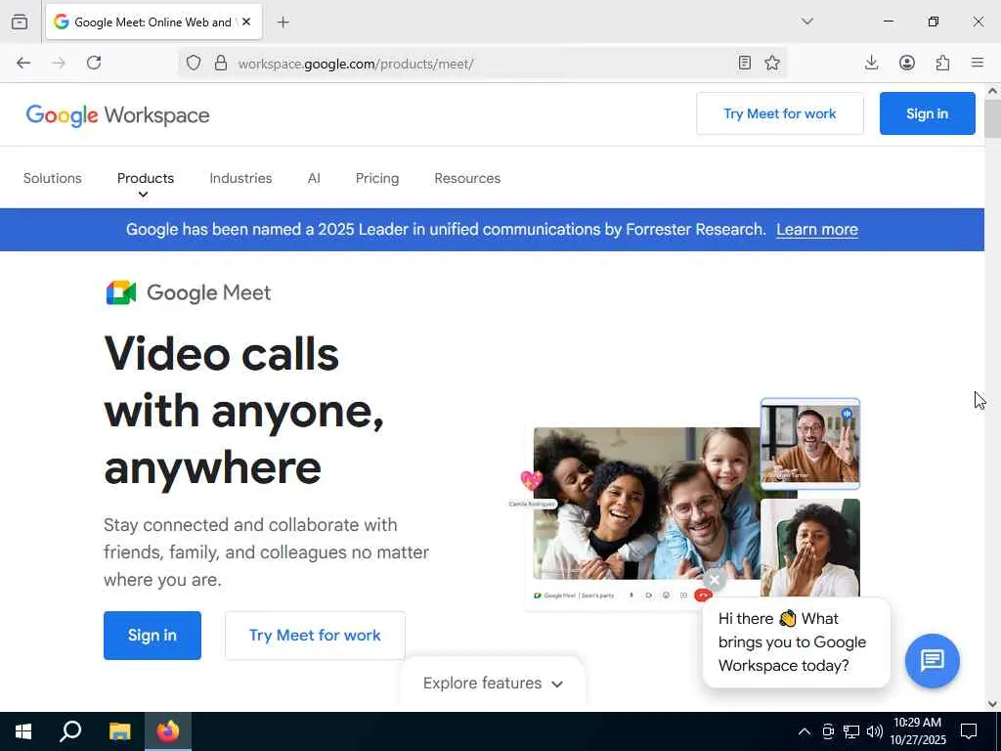
Task: Show hidden system tray icons
Action: coord(805,731)
